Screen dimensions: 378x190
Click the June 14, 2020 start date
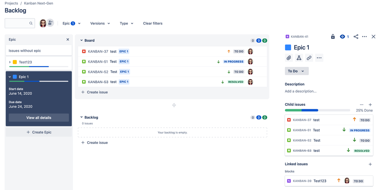click(x=20, y=93)
